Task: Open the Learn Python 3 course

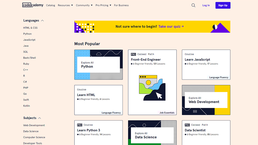Action: tap(98, 133)
